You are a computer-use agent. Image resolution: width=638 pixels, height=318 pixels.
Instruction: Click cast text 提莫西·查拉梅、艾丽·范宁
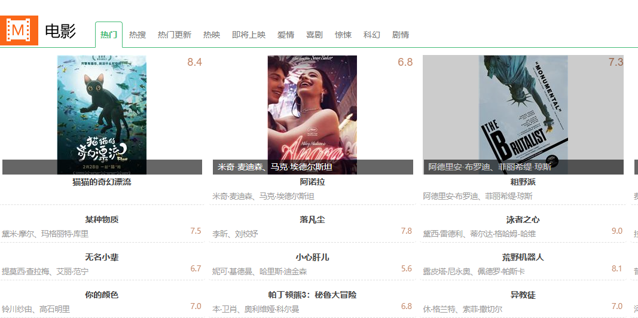pos(45,271)
